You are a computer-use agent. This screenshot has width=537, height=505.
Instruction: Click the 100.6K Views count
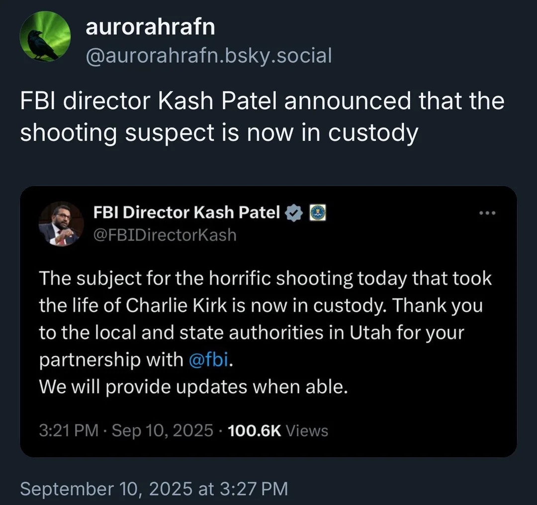pos(278,431)
